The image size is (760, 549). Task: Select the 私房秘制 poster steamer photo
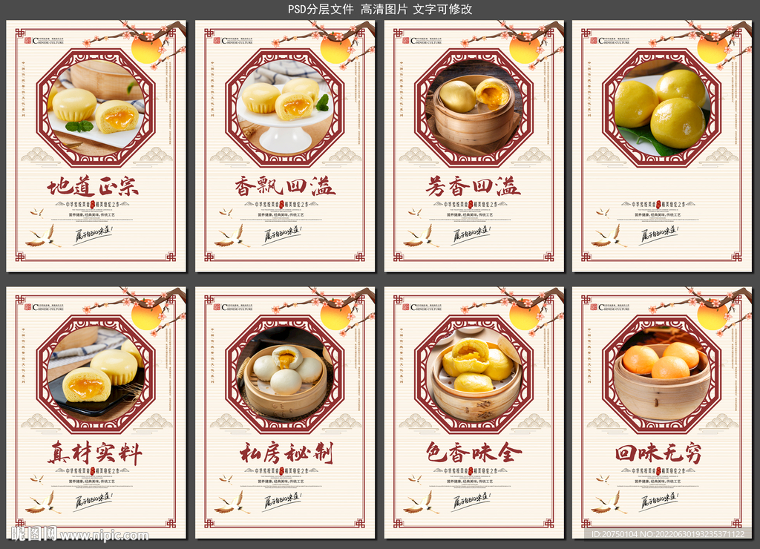285,374
